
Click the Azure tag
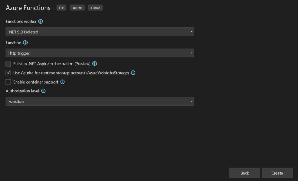(77, 8)
